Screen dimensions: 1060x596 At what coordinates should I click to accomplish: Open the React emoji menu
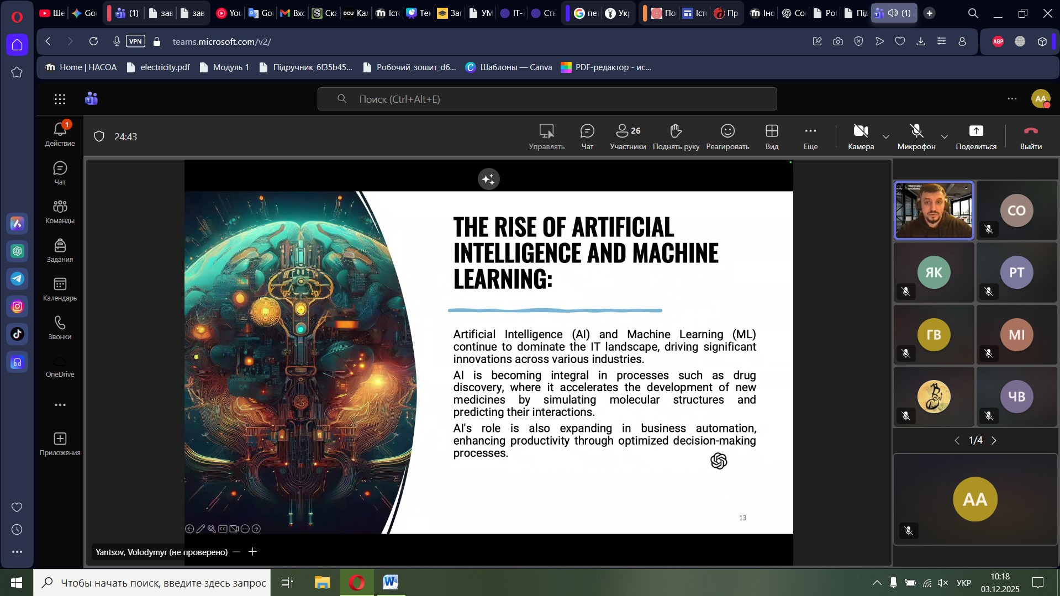click(727, 136)
